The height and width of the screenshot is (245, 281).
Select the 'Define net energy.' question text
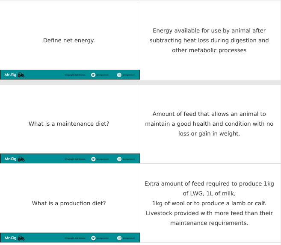[x=69, y=41]
